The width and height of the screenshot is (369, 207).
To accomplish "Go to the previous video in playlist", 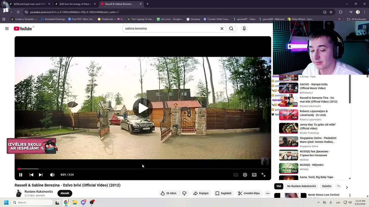I will [x=31, y=175].
